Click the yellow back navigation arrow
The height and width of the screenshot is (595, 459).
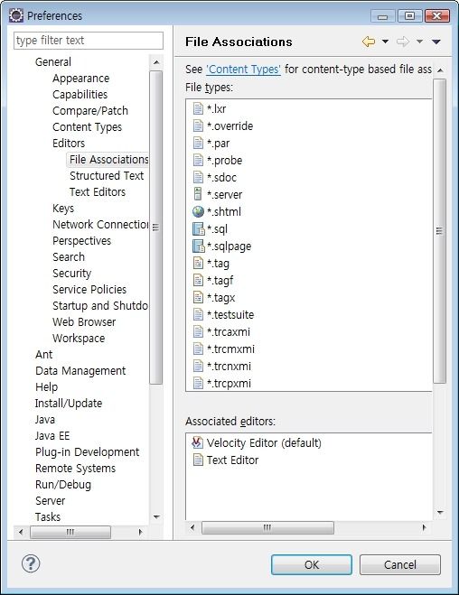(369, 42)
